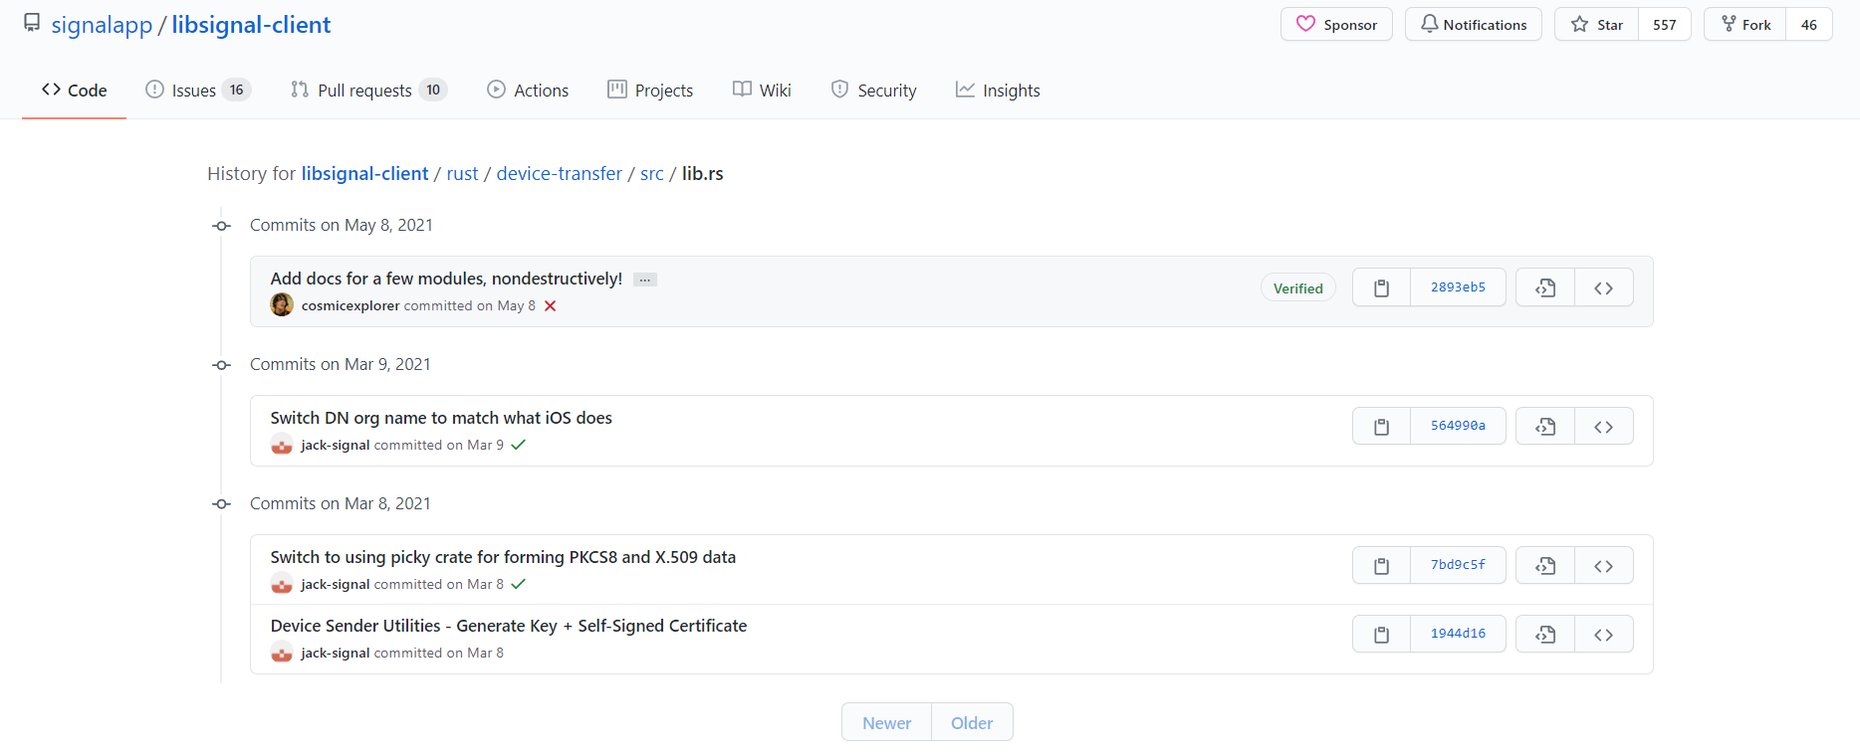The height and width of the screenshot is (755, 1860).
Task: Open the Pull requests tab
Action: (368, 90)
